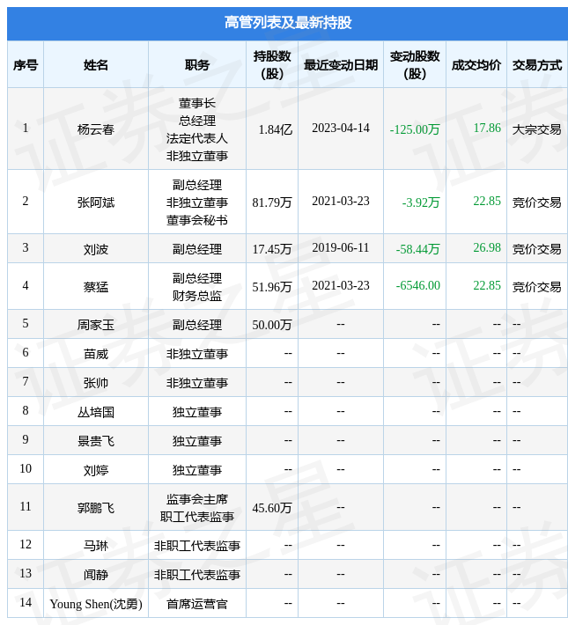Click the table title 高管列表及最新持股
This screenshot has height=625, width=568.
[x=288, y=23]
